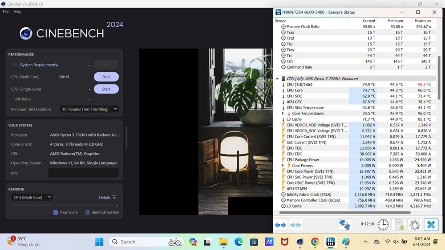Open Copilot from the taskbar
This screenshot has height=250, width=445.
tap(193, 242)
